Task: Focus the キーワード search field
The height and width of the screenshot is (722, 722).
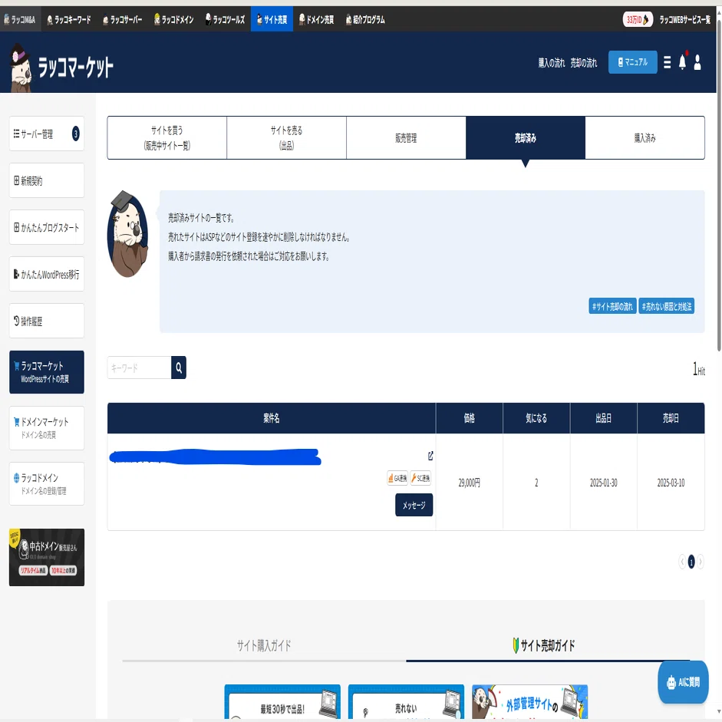Action: click(x=139, y=368)
